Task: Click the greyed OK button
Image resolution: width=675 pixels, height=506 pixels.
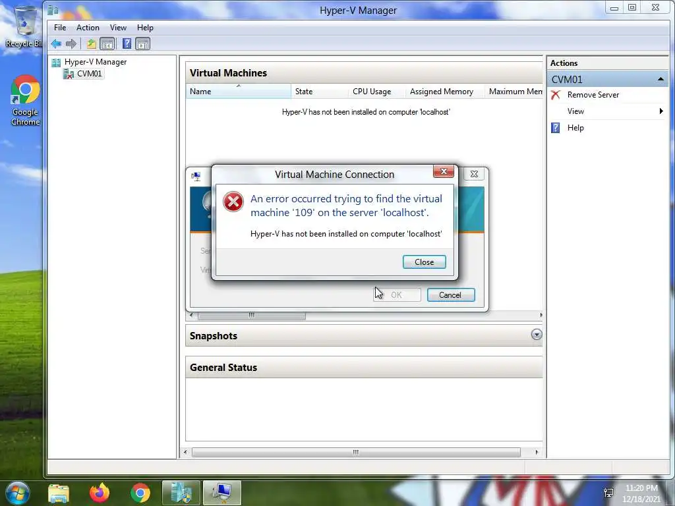Action: [x=397, y=295]
